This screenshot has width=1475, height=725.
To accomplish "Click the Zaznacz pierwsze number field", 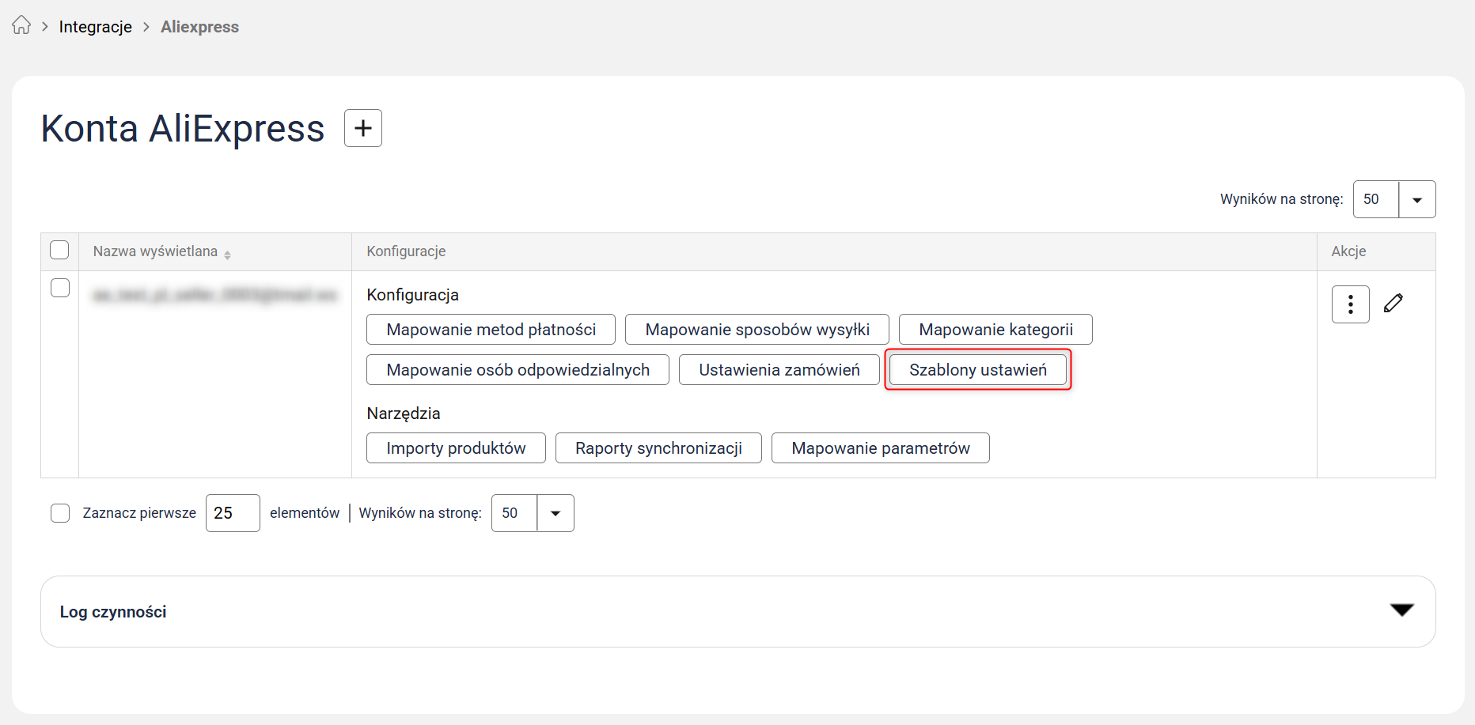I will coord(232,513).
